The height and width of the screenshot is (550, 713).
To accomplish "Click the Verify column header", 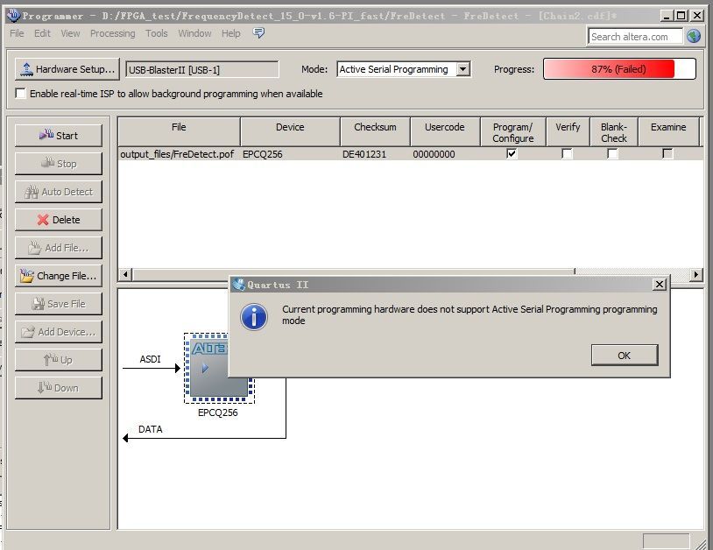I will click(x=568, y=132).
